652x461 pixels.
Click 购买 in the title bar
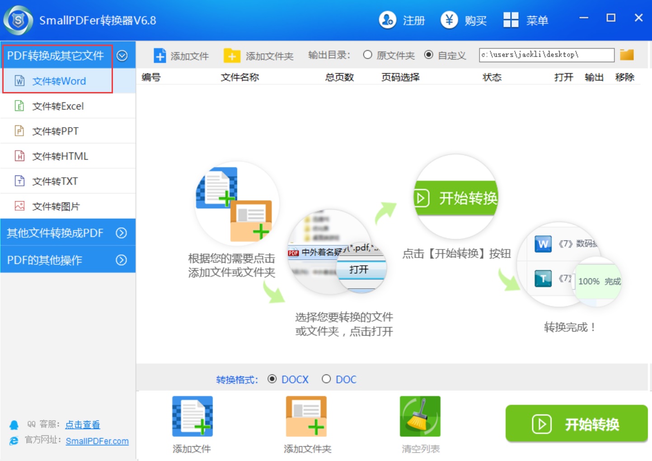pos(476,20)
